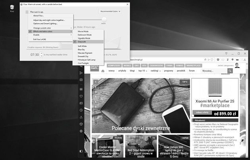Select Himalayan Salt Lamp color
Screen dimensions: 250x160
pos(88,60)
